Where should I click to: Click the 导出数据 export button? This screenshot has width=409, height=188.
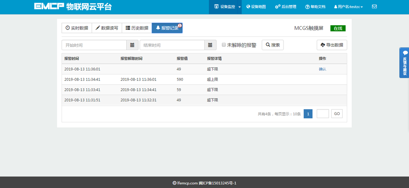point(332,45)
